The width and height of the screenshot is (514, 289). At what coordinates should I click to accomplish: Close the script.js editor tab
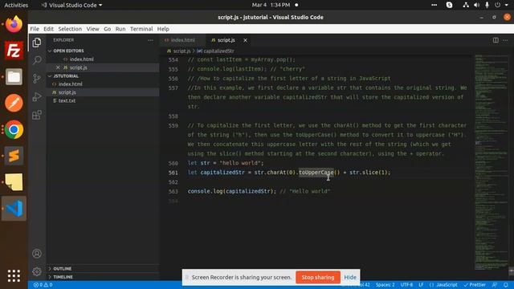(245, 40)
